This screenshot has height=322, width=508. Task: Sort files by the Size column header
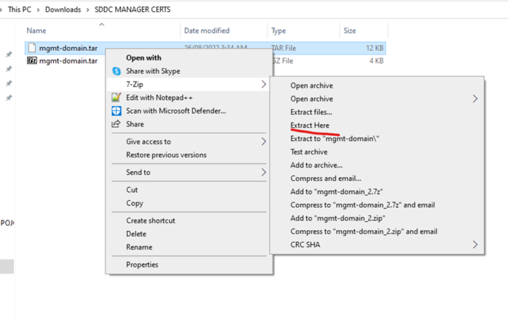(349, 30)
